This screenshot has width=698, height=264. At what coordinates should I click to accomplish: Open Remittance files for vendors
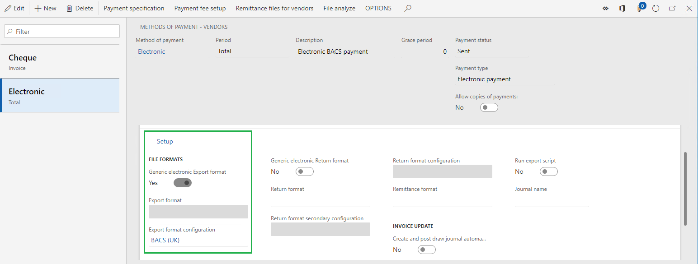point(274,8)
